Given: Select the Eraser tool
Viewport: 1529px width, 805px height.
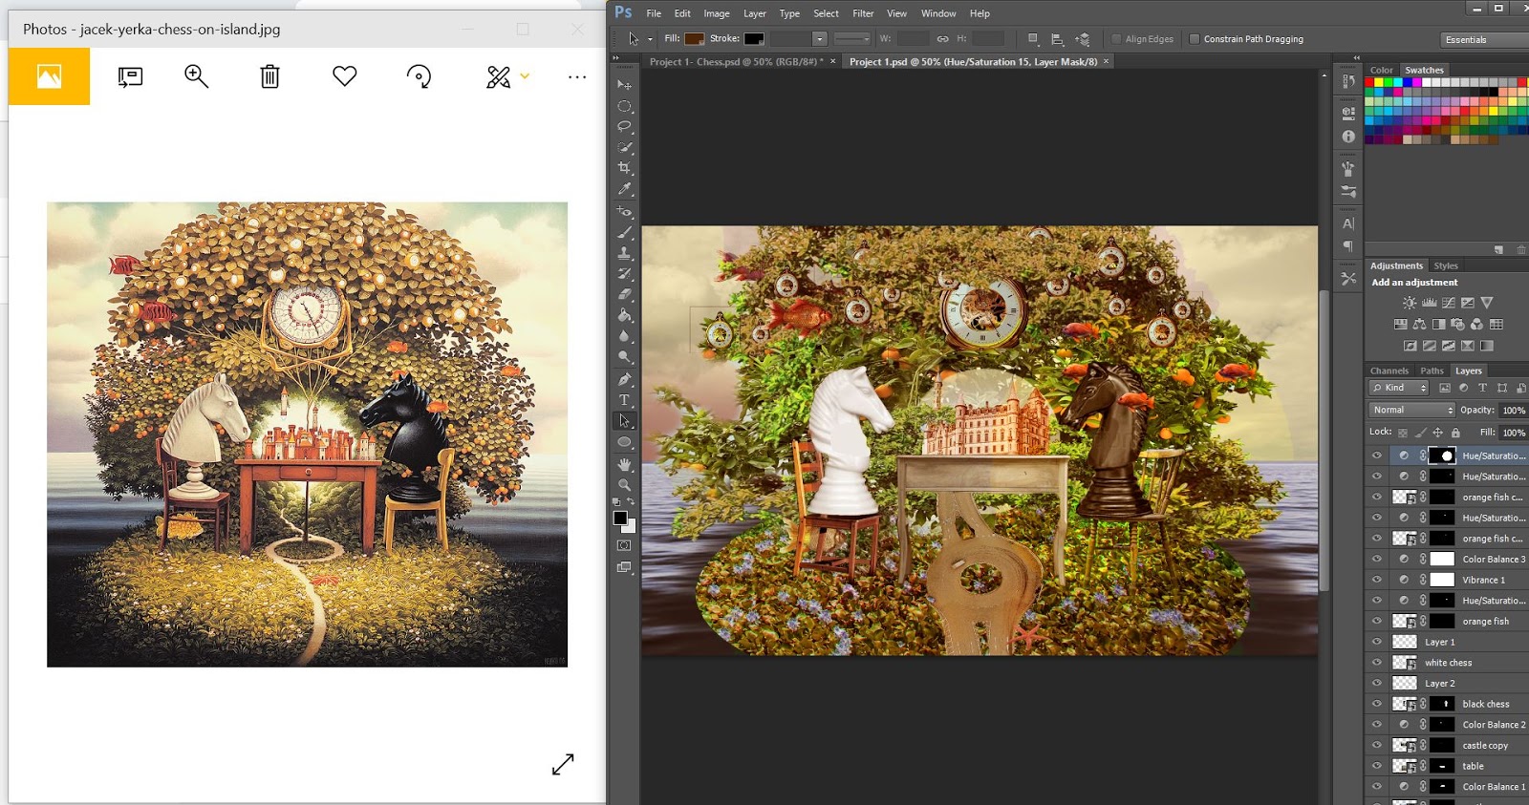Looking at the screenshot, I should [x=625, y=294].
